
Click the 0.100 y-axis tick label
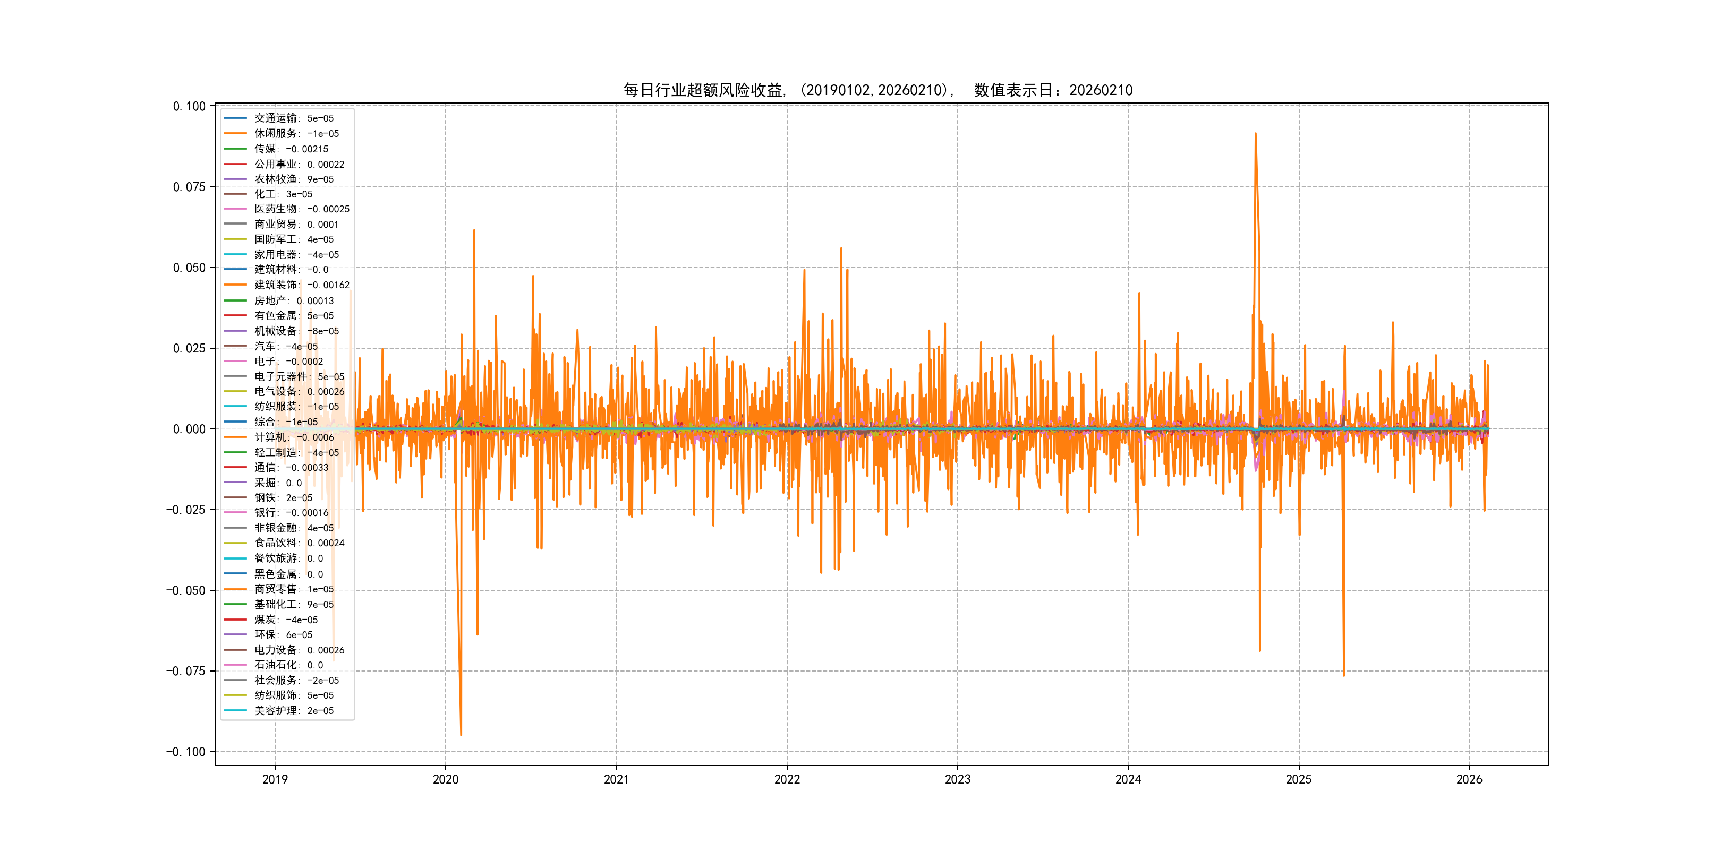(189, 106)
